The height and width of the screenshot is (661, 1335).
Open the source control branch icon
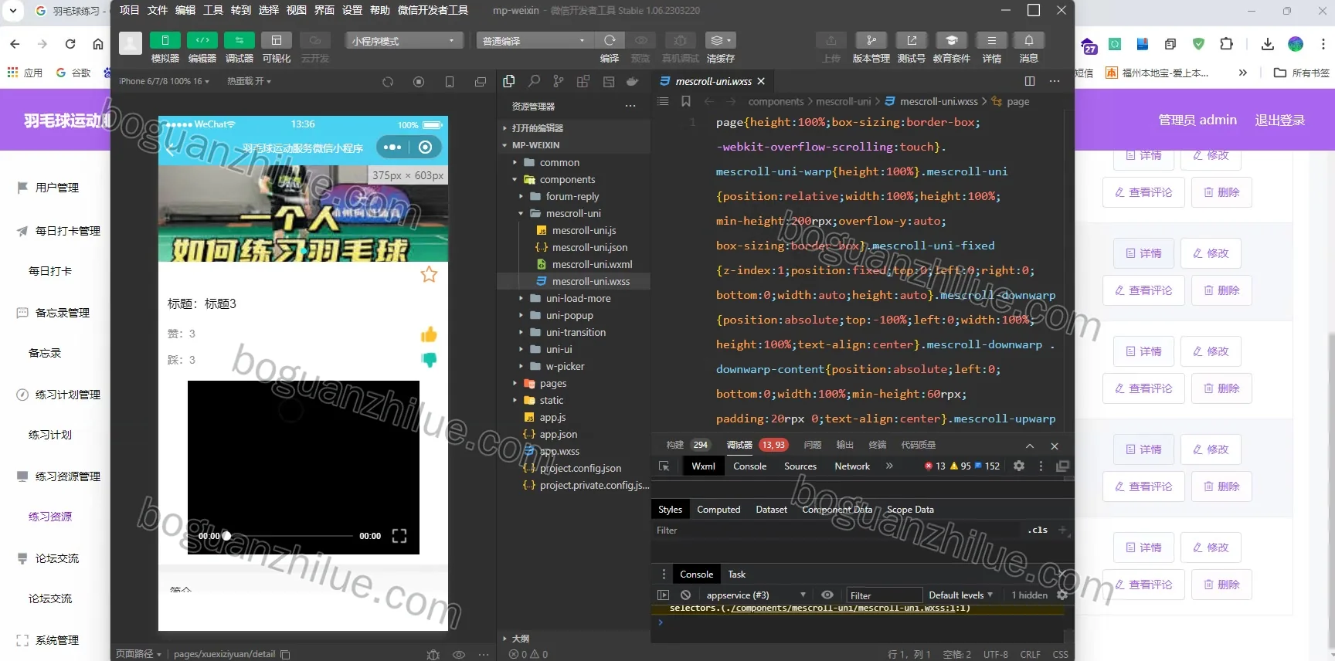559,81
